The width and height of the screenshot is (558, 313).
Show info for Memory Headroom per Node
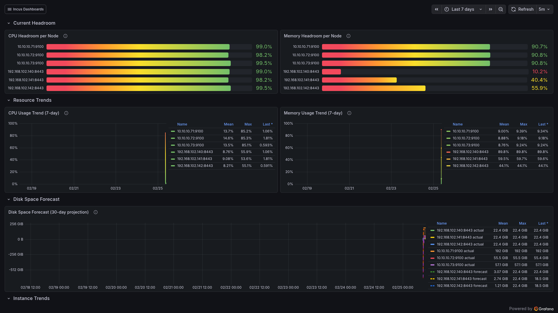click(x=348, y=36)
